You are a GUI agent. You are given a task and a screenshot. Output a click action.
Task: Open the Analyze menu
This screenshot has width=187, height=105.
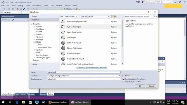pyautogui.click(x=59, y=6)
